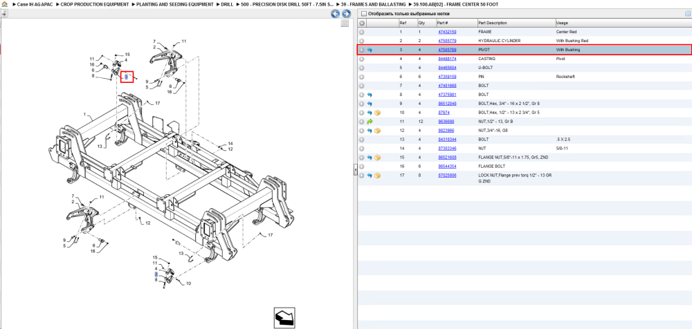Viewport: 692px width, 329px height.
Task: Add FRAME row with its plus icon
Action: pyautogui.click(x=361, y=32)
